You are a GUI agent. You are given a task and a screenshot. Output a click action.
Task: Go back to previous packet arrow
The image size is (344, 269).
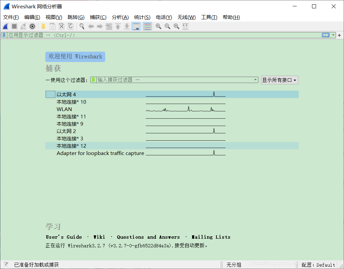(91, 26)
